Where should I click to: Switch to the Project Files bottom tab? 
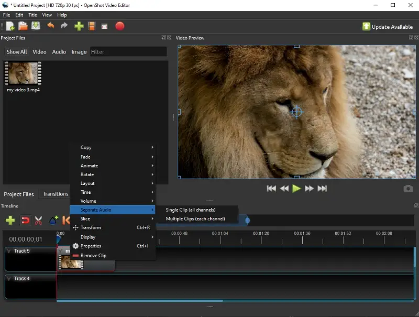(x=19, y=194)
